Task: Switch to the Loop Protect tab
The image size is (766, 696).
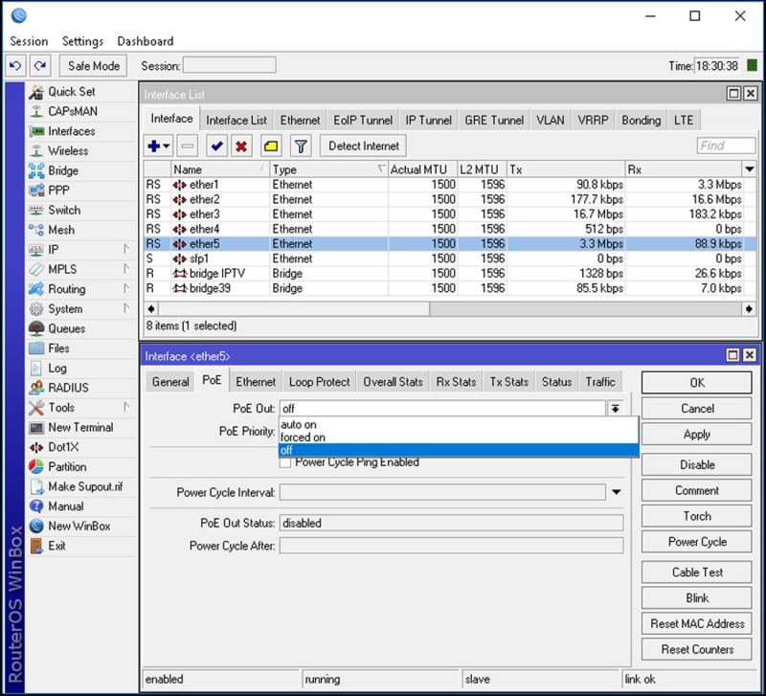Action: point(319,382)
